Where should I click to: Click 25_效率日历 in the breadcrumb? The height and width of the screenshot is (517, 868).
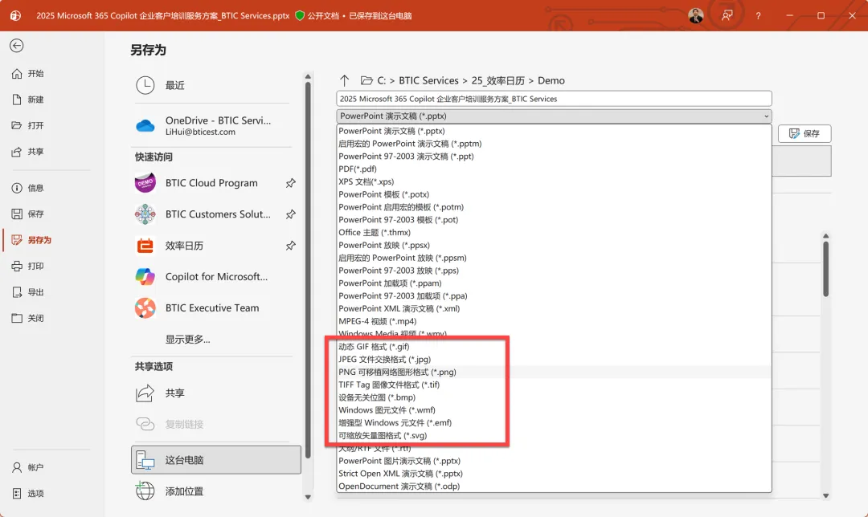[497, 81]
